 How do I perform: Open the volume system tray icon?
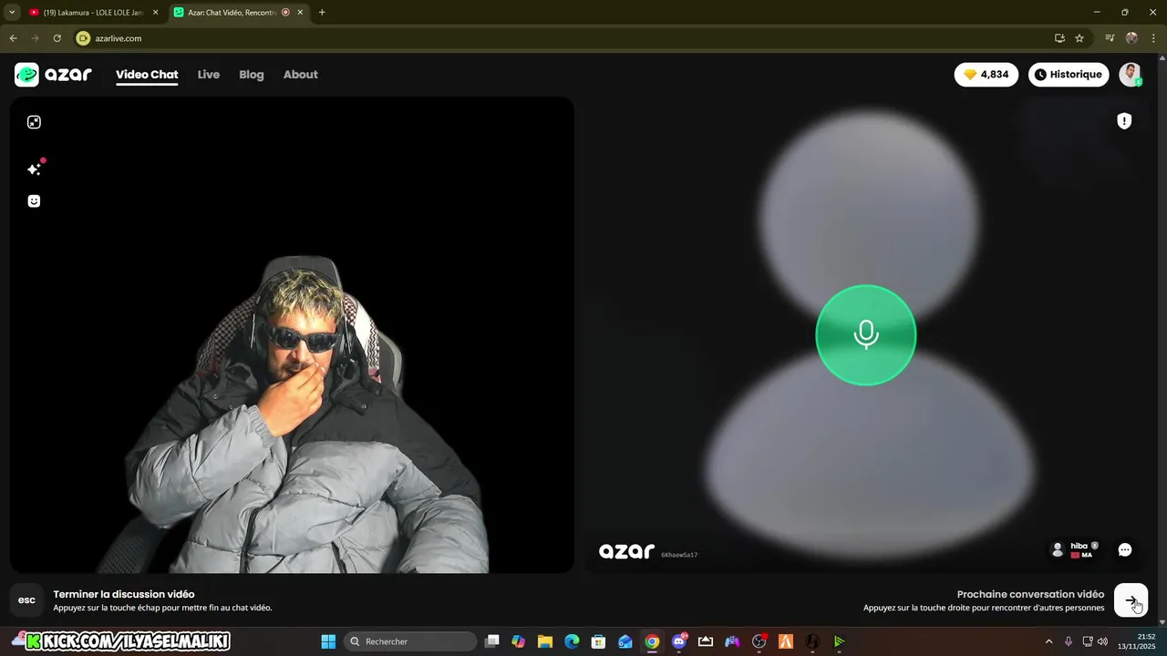1103,641
